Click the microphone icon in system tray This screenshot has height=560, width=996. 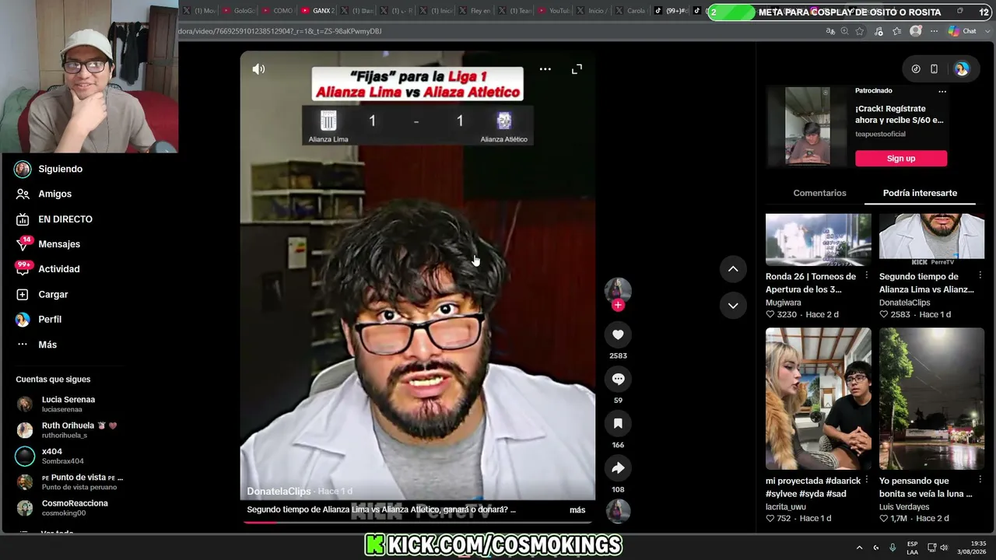(x=893, y=548)
